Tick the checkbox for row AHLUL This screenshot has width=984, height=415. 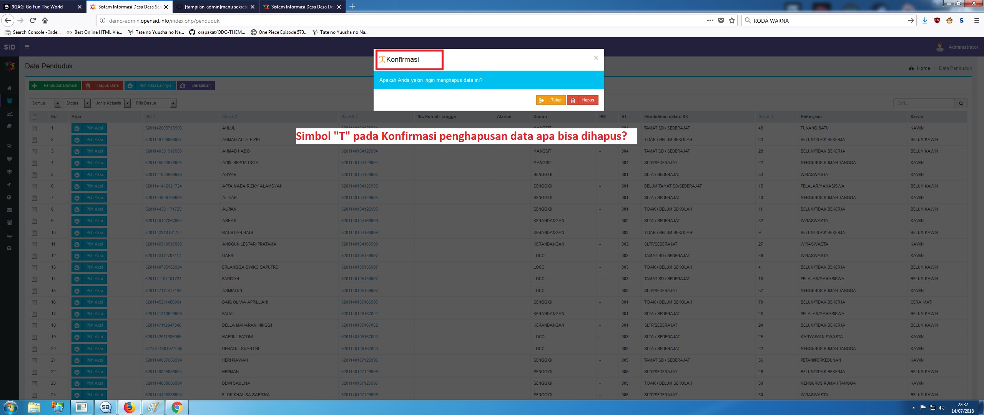(x=34, y=128)
